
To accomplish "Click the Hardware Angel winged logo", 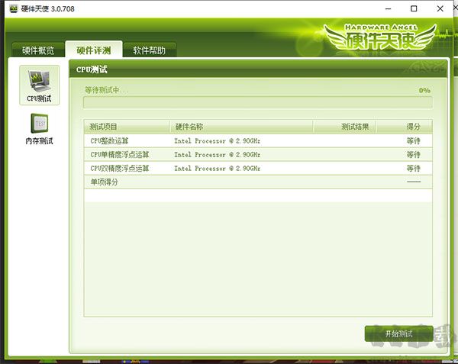I will coord(380,37).
